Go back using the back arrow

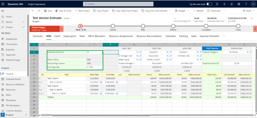[32, 11]
